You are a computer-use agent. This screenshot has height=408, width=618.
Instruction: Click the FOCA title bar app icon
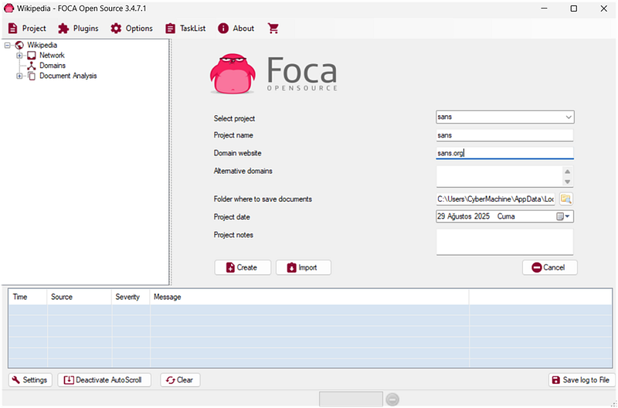point(8,8)
